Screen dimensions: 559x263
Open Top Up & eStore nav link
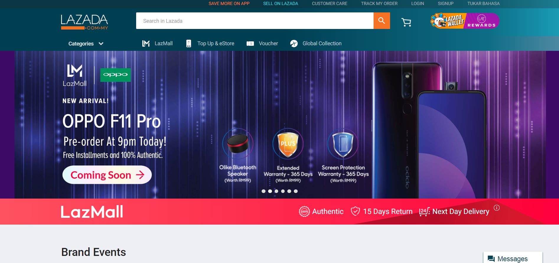pos(216,43)
